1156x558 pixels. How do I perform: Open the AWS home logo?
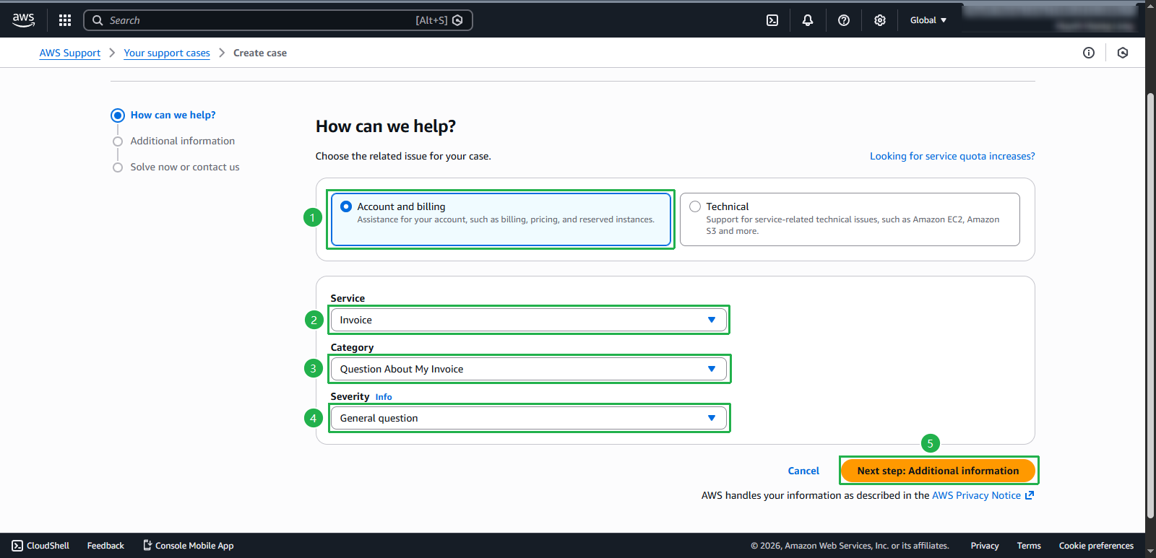[x=23, y=20]
